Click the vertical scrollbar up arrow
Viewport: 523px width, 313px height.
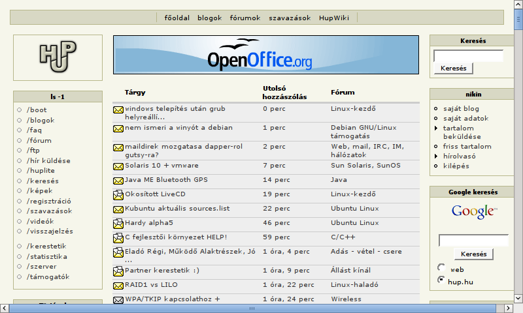coord(518,5)
